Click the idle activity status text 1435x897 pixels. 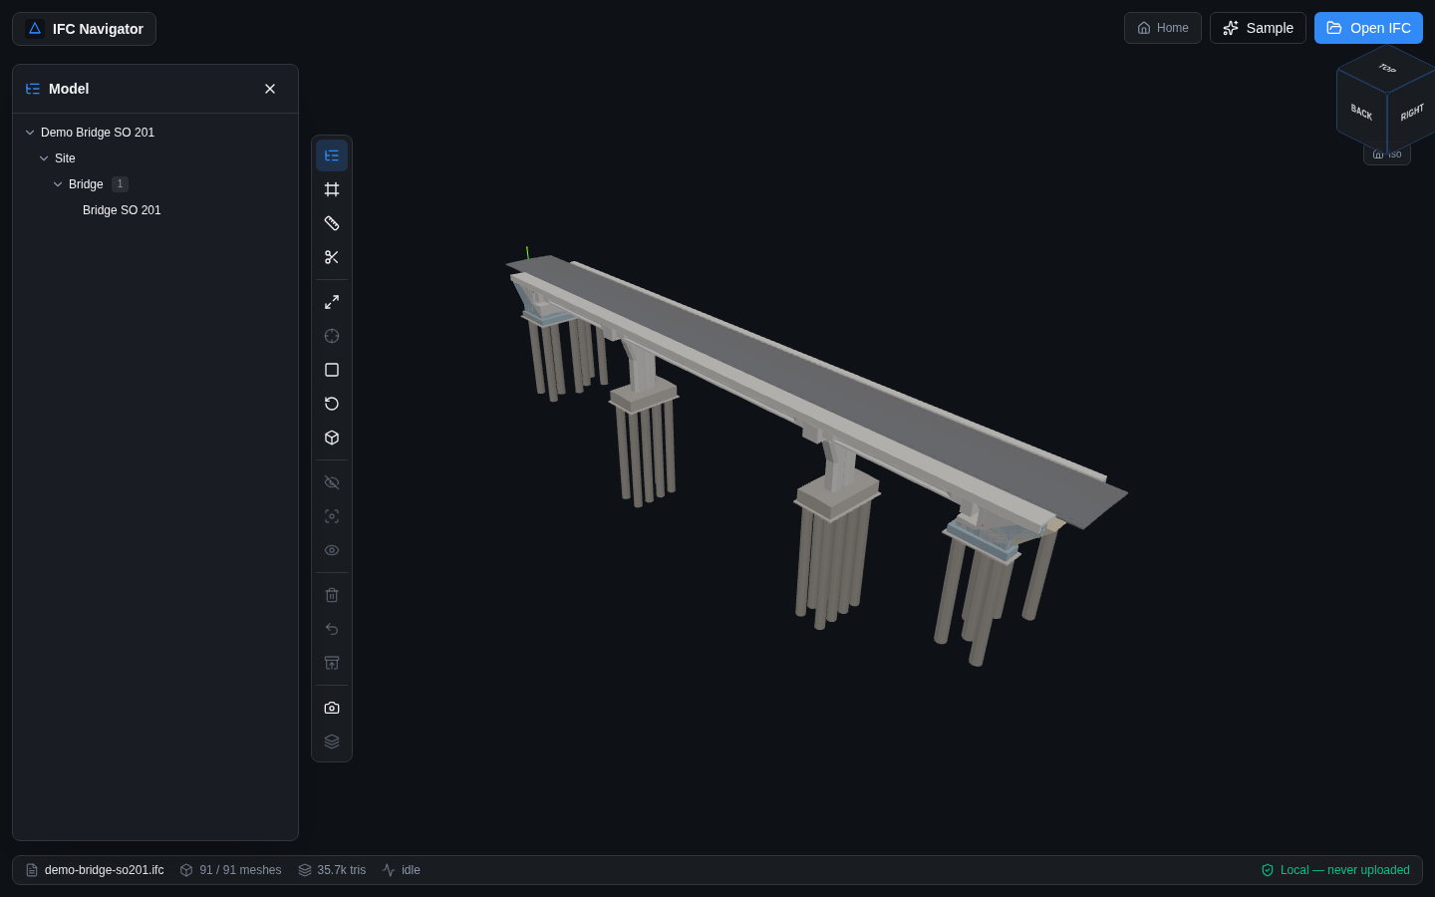coord(411,870)
